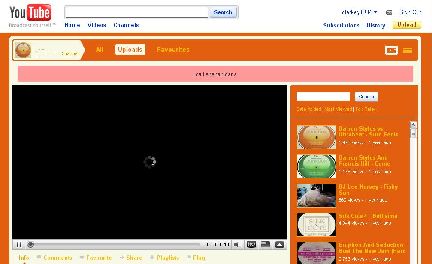Sign Out of the account
Screen dimensions: 432x264
(410, 12)
